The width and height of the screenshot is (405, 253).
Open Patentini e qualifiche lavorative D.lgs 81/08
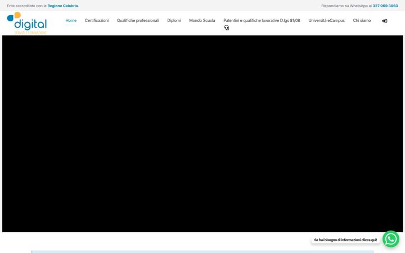[x=262, y=20]
